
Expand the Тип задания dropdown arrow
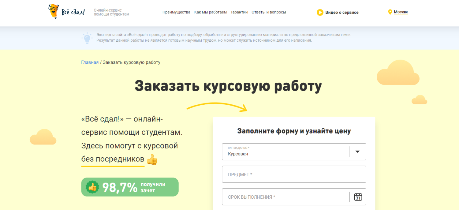pos(357,152)
